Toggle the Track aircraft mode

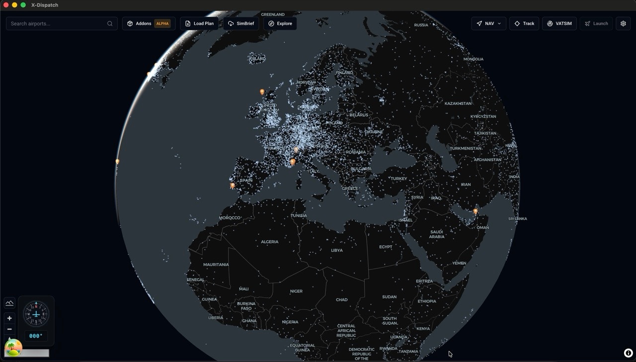click(524, 23)
